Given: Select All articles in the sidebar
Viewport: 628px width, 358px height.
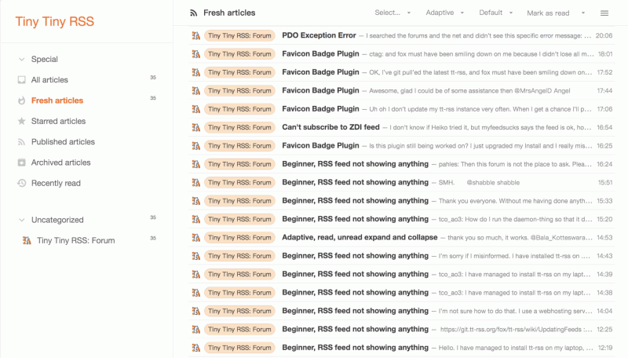Looking at the screenshot, I should coord(49,80).
